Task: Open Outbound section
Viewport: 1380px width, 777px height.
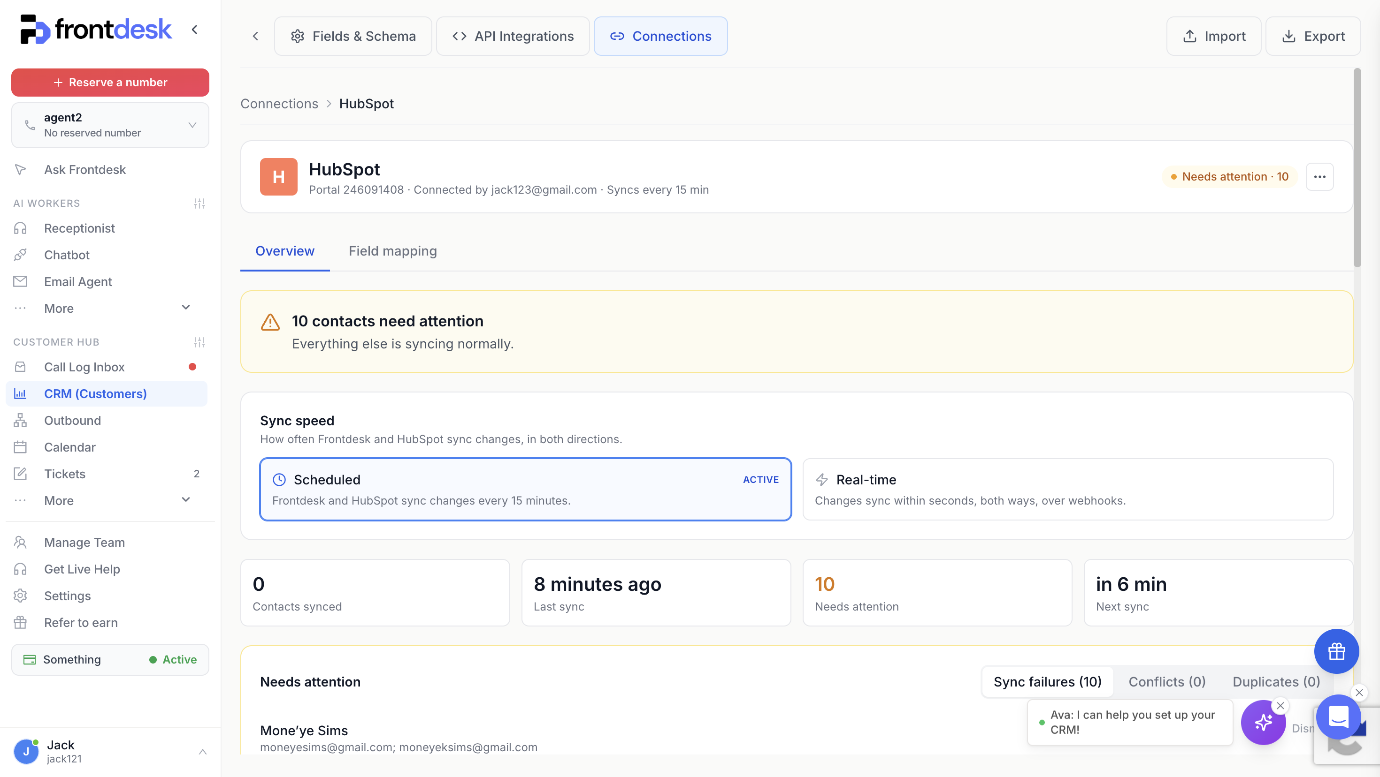Action: (x=72, y=421)
